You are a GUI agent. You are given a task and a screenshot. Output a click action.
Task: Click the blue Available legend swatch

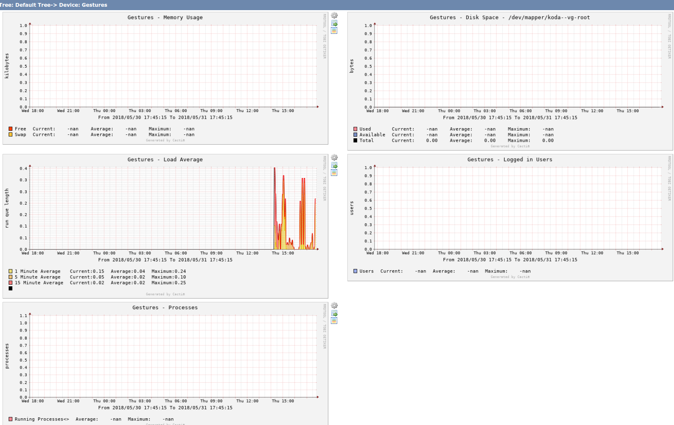(x=355, y=135)
